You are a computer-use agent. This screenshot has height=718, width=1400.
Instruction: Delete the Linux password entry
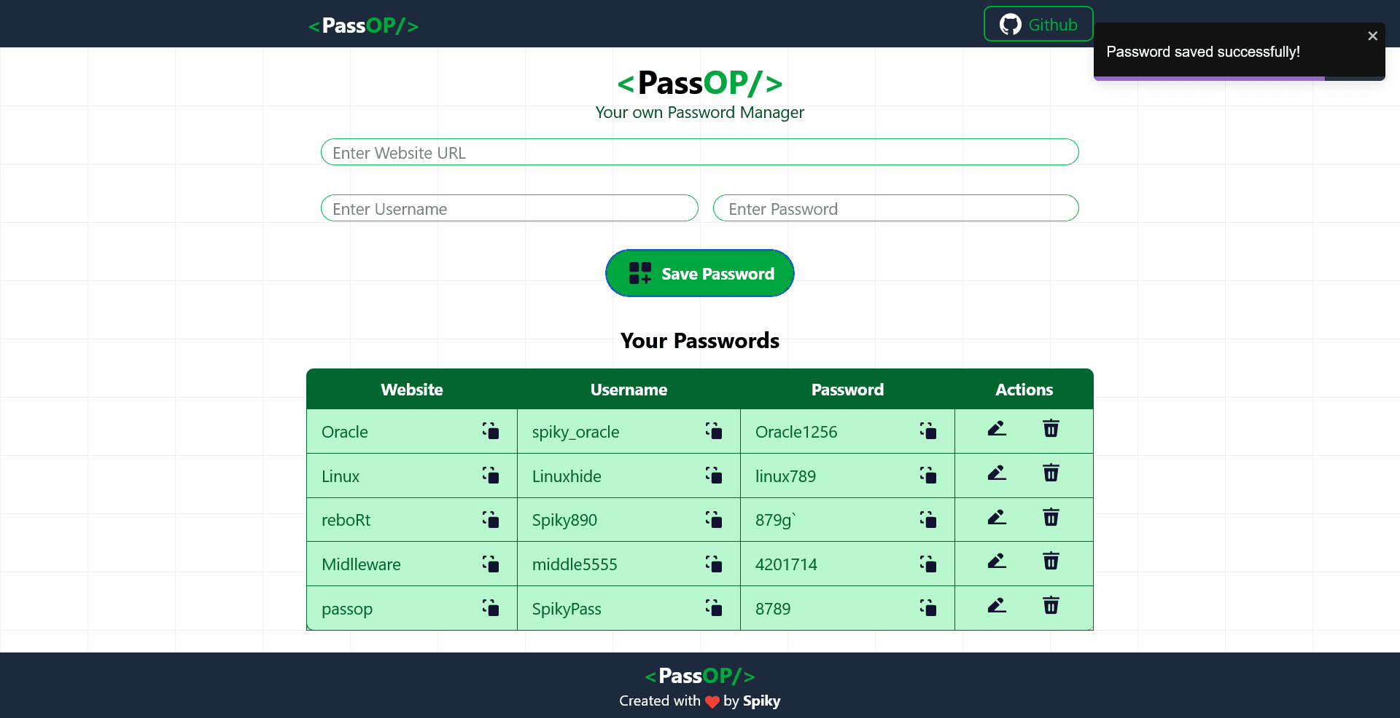[x=1051, y=473]
